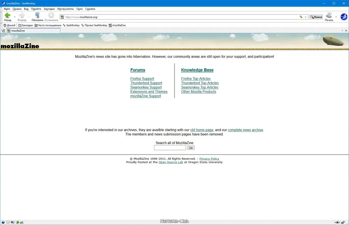This screenshot has width=349, height=225.
Task: Print the page via Печать icon
Action: tap(329, 17)
